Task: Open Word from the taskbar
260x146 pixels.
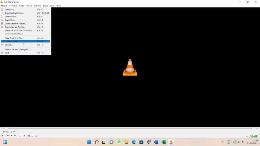Action: (x=156, y=142)
